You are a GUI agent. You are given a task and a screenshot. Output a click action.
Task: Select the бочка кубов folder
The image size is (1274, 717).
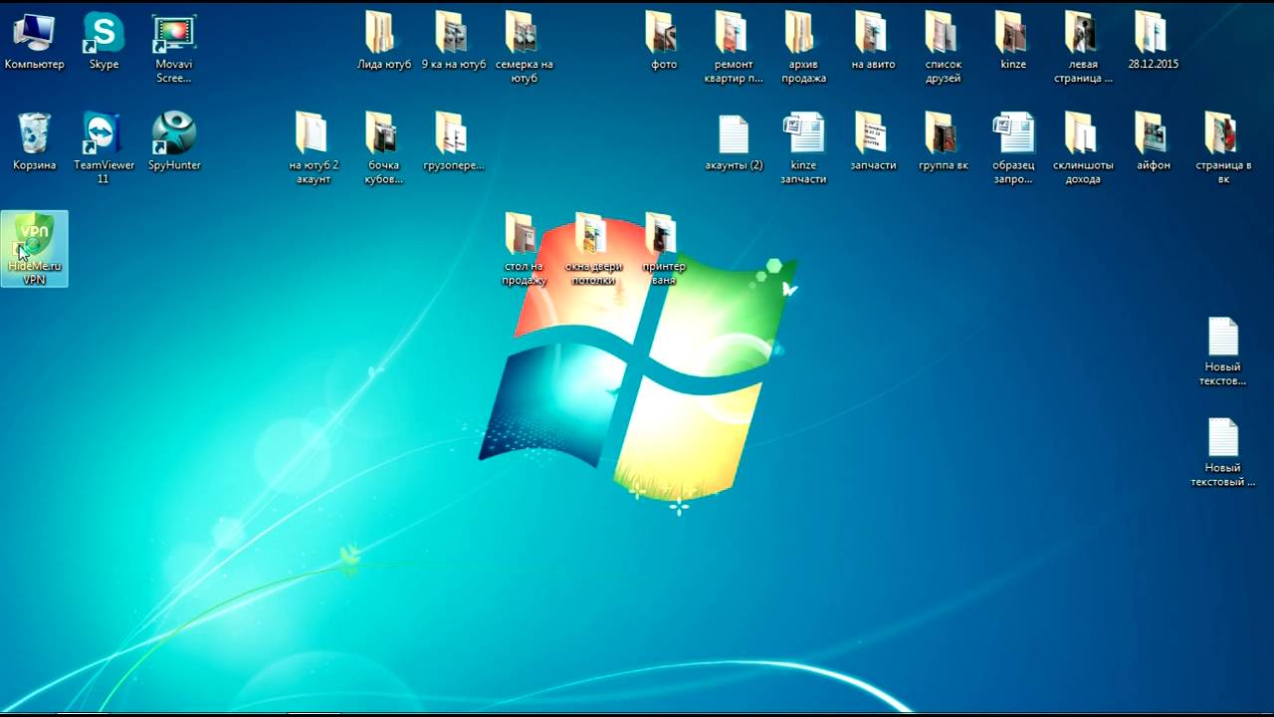(384, 147)
